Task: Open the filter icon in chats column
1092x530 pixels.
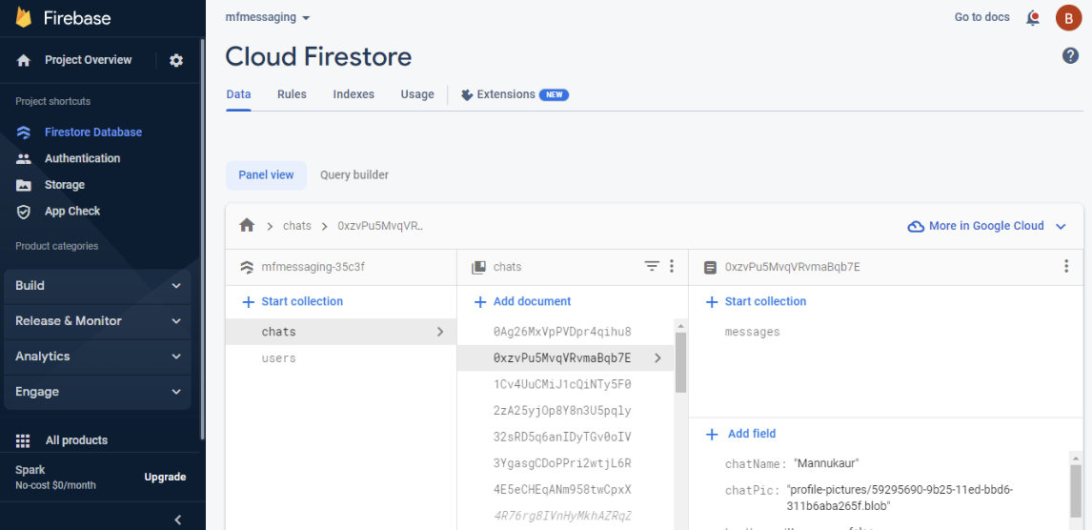Action: tap(651, 266)
